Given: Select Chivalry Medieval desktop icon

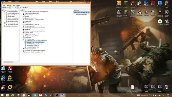Looking at the screenshot, I should 167,13.
